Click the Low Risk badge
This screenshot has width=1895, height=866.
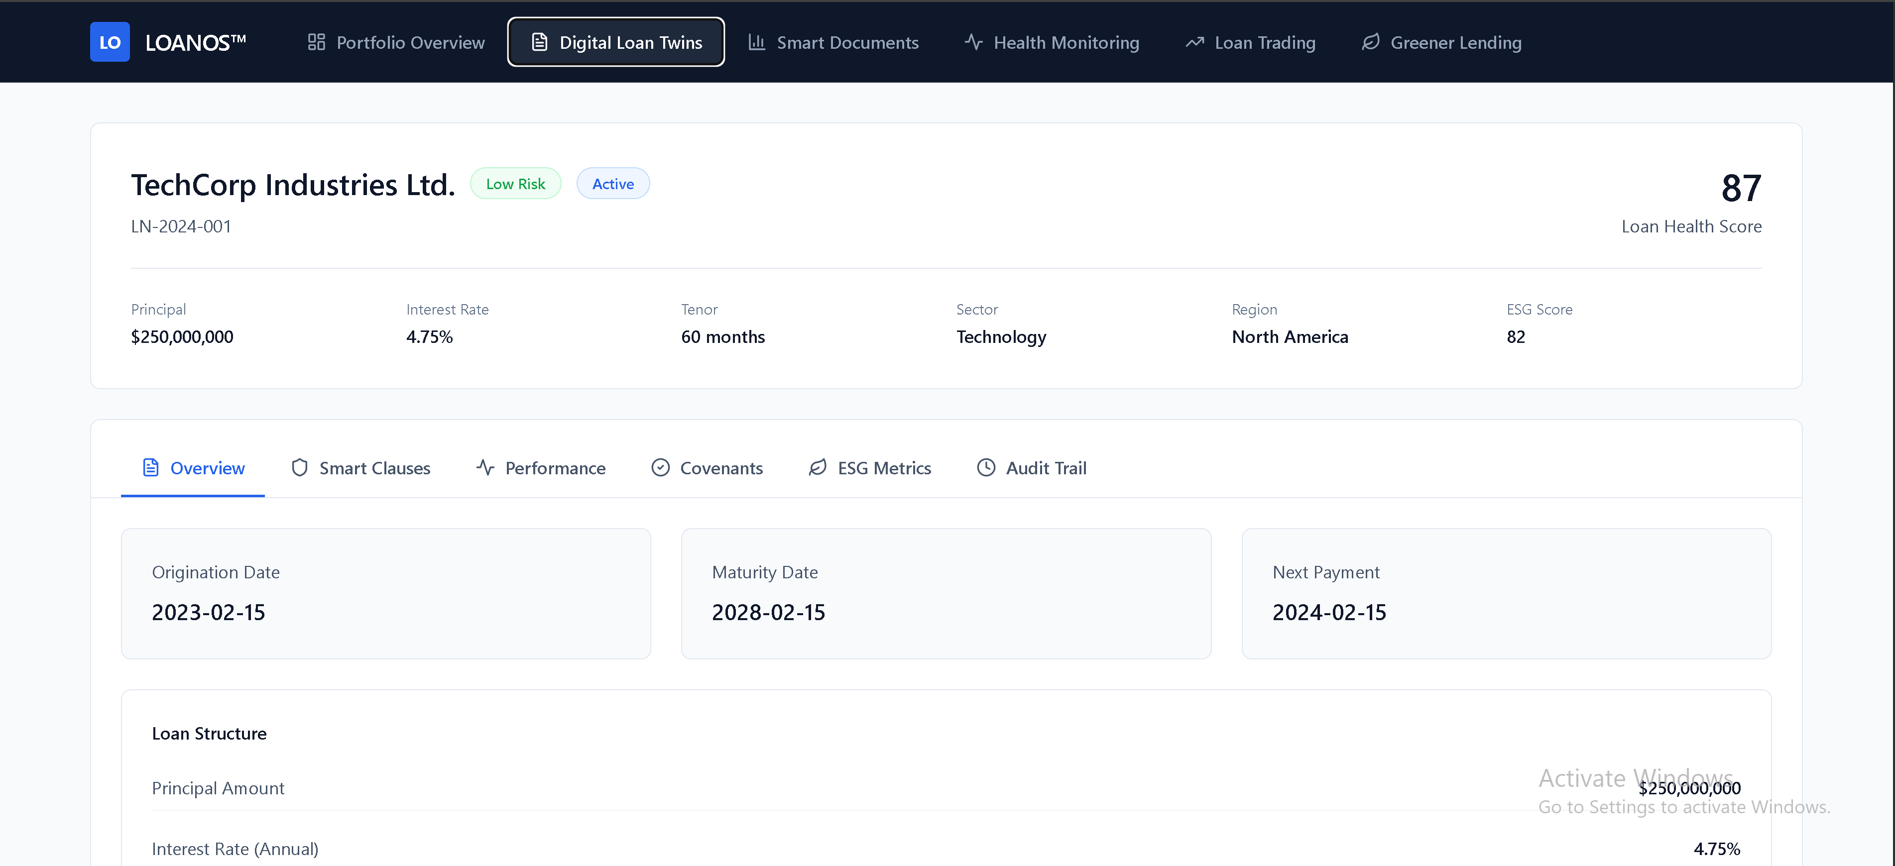[x=515, y=184]
